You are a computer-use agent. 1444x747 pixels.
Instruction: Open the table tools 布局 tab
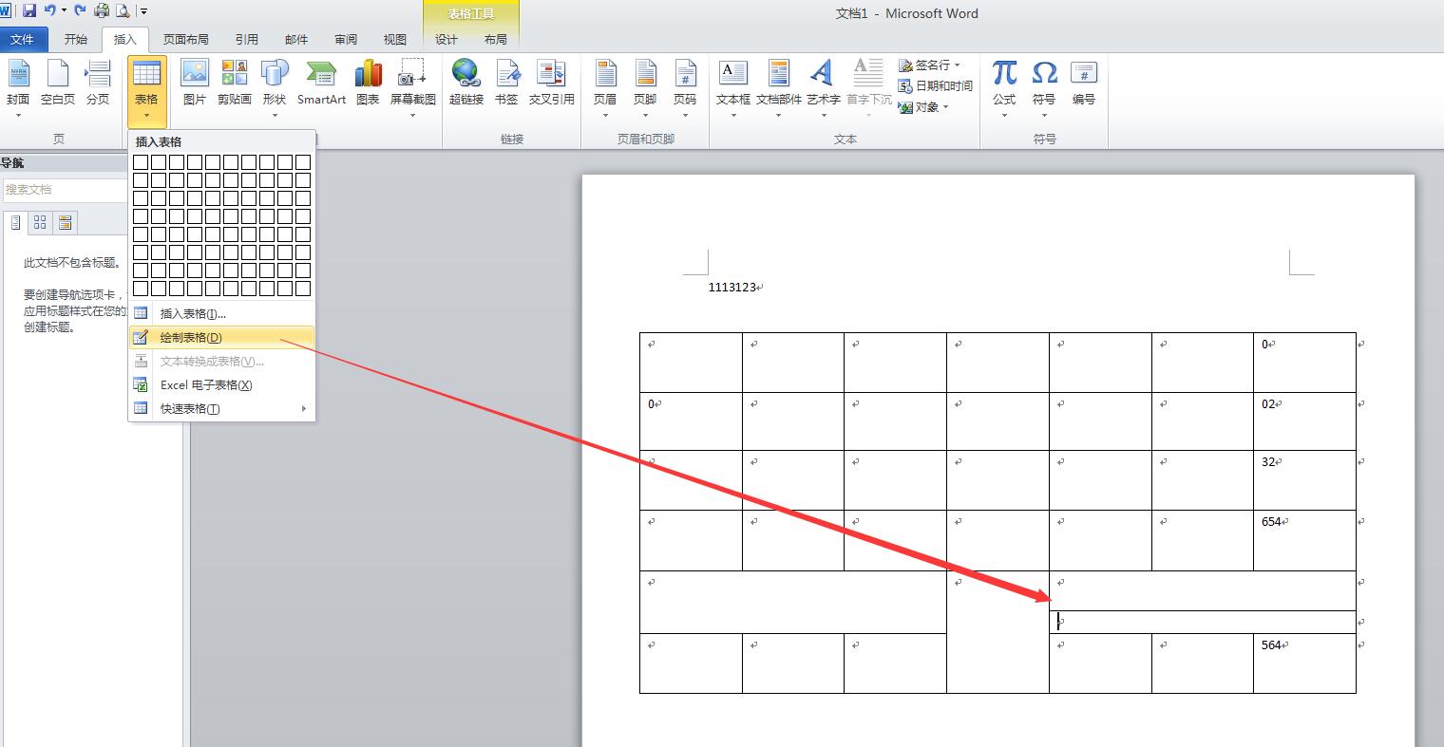496,39
